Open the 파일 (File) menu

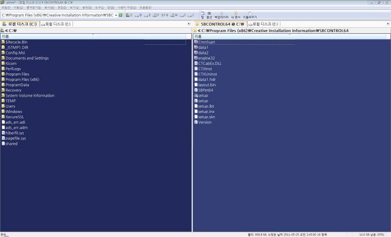[x=5, y=7]
